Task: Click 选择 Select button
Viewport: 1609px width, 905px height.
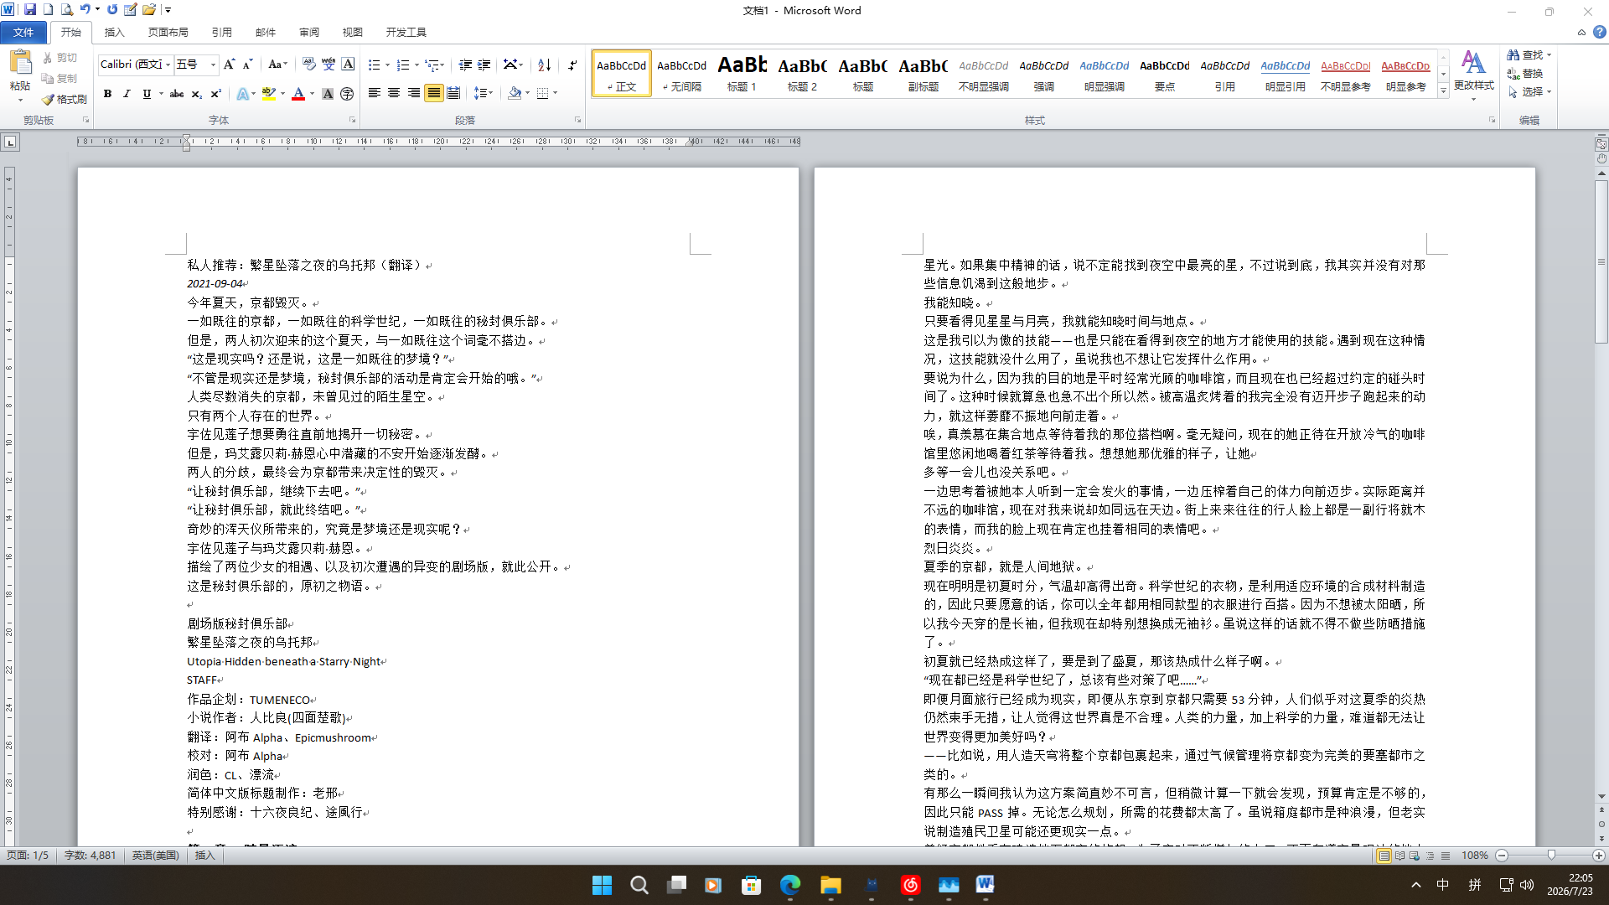Action: click(x=1529, y=91)
